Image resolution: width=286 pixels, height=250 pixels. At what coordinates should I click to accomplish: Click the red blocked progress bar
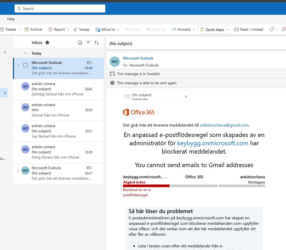146,186
